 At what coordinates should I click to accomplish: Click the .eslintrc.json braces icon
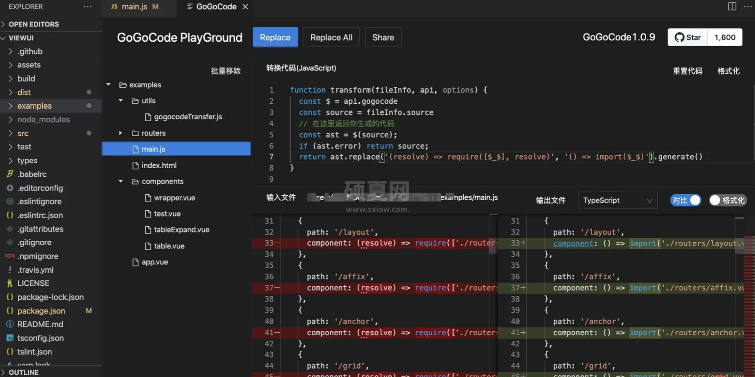[10, 215]
